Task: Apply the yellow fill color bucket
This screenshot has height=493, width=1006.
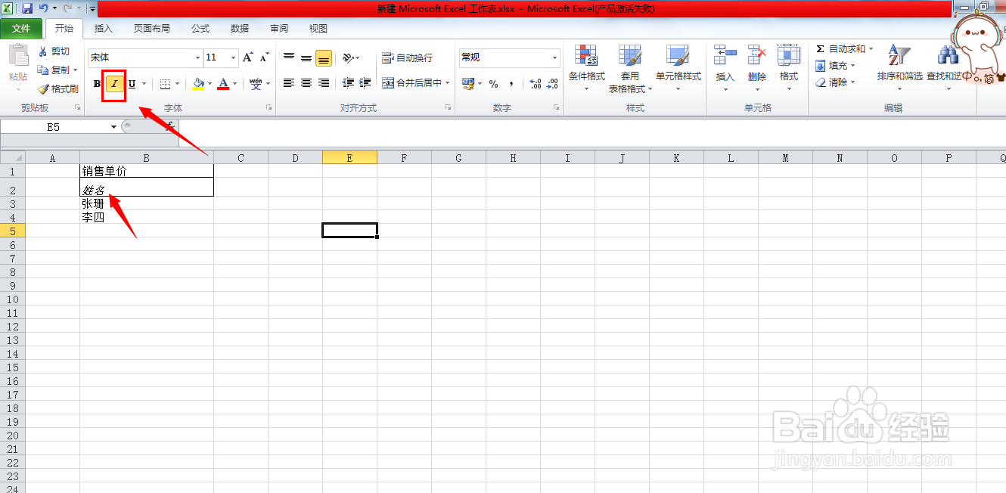Action: [198, 84]
